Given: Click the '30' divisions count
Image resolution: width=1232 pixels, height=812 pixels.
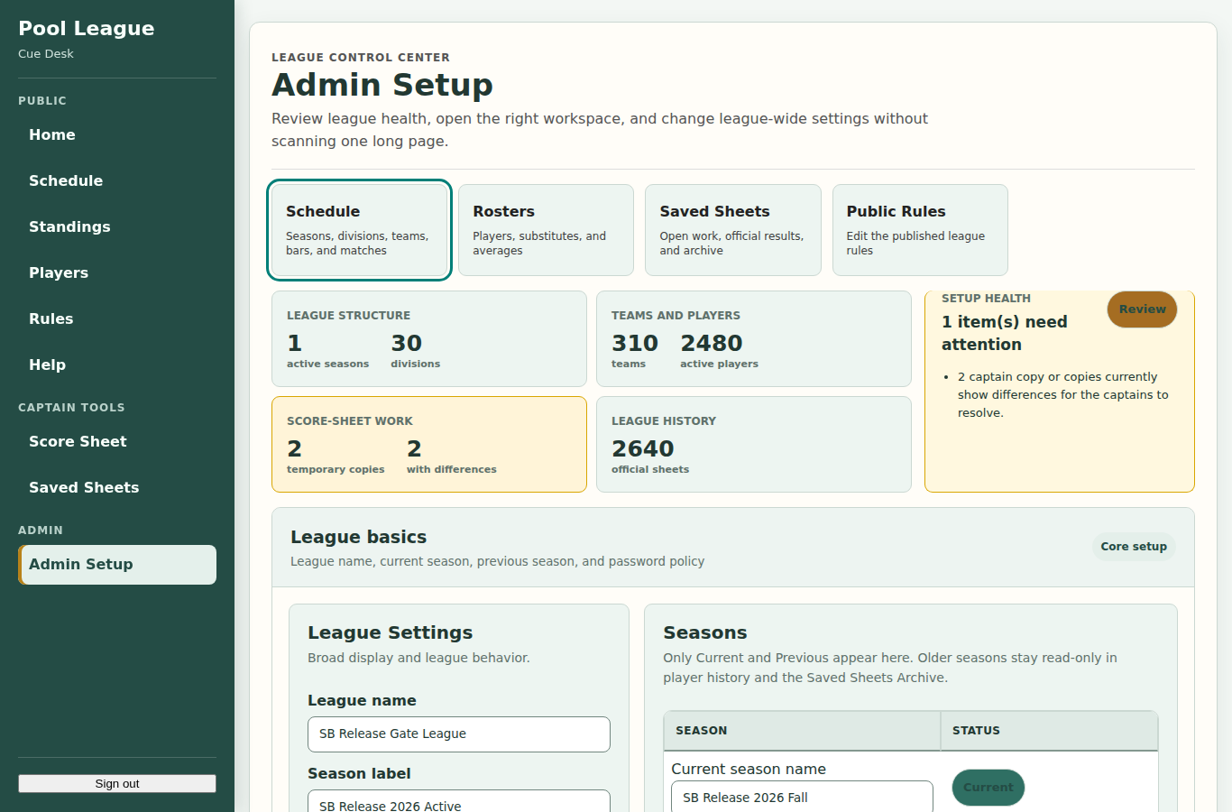Looking at the screenshot, I should 407,343.
